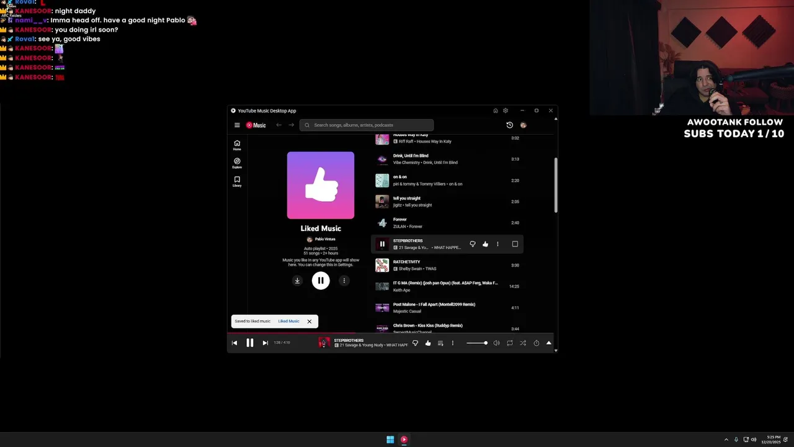Open Majestic Casual channel link
The image size is (794, 447).
(x=406, y=311)
